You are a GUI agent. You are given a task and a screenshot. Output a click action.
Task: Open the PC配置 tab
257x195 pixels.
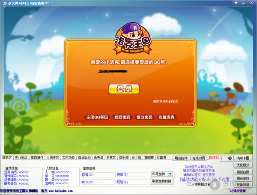(x=161, y=158)
